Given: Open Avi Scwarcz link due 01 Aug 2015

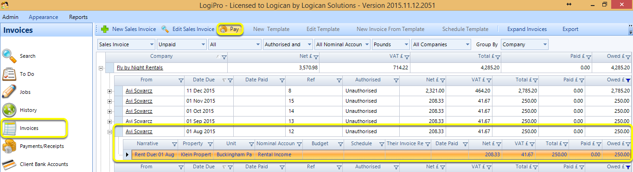Looking at the screenshot, I should (139, 131).
